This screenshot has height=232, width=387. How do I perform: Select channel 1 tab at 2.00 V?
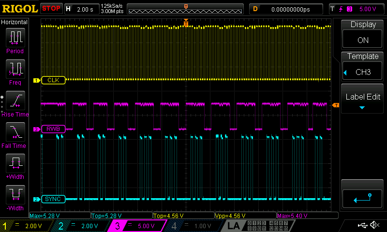point(27,226)
